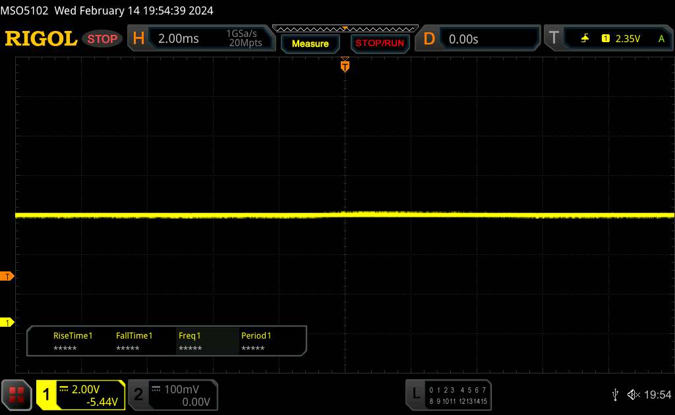Image resolution: width=675 pixels, height=415 pixels.
Task: Click the 1GSa/s sample rate readout
Action: click(241, 34)
